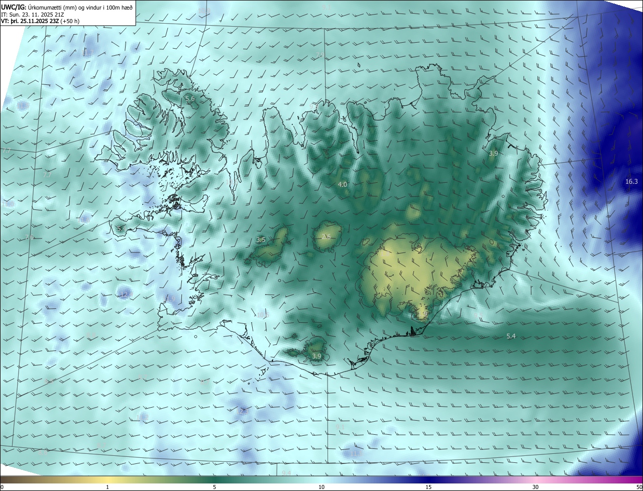Viewport: 643px width, 491px height.
Task: Click the 5.6 value in the Westfjords
Action: 190,99
